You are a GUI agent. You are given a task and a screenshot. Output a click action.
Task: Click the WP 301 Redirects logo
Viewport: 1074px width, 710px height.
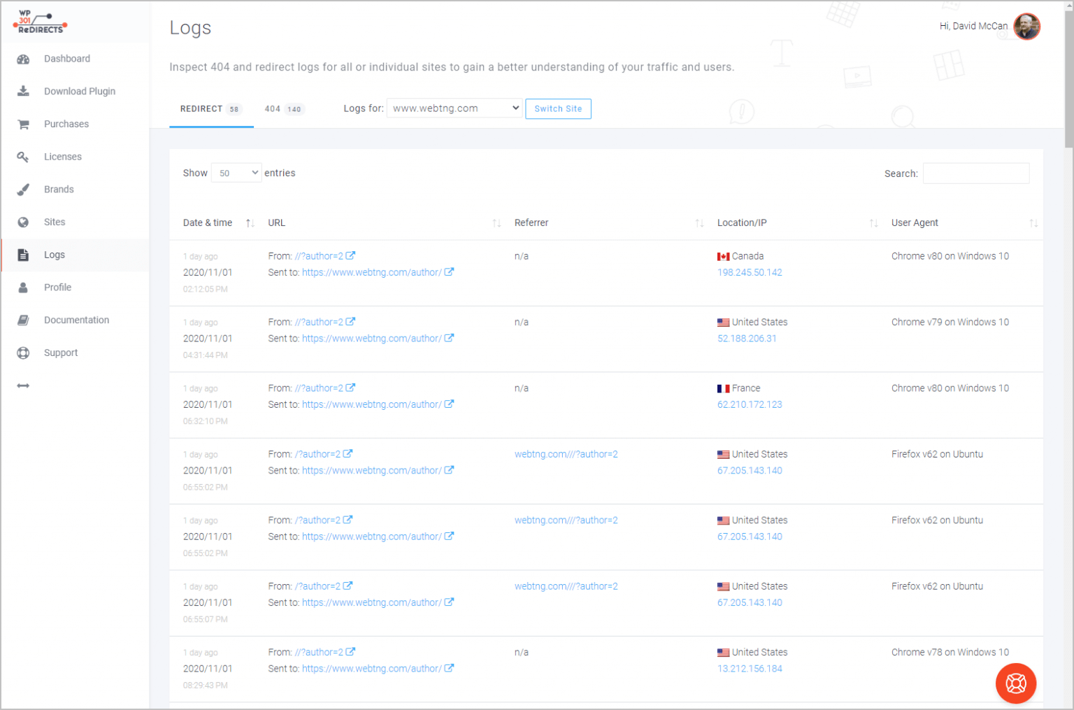(x=39, y=22)
